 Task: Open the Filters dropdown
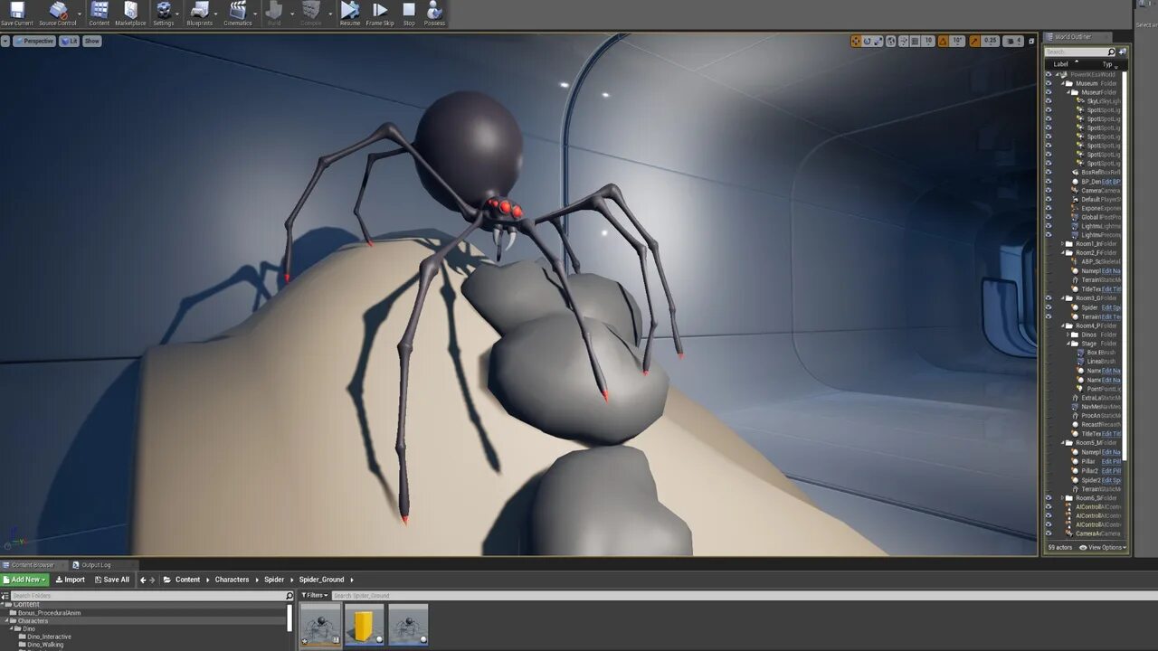pyautogui.click(x=315, y=595)
